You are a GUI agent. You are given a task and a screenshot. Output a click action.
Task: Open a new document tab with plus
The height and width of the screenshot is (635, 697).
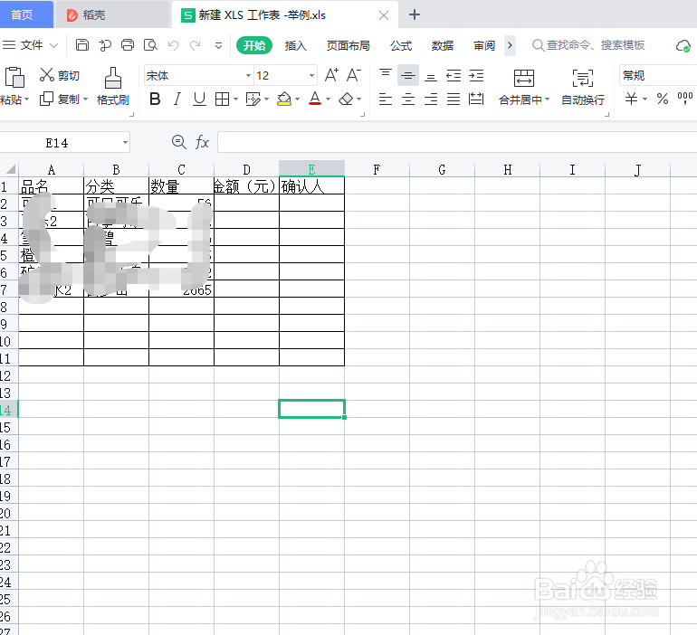coord(415,14)
